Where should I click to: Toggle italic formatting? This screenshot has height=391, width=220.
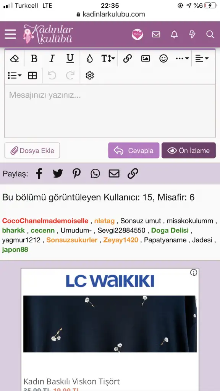52,58
